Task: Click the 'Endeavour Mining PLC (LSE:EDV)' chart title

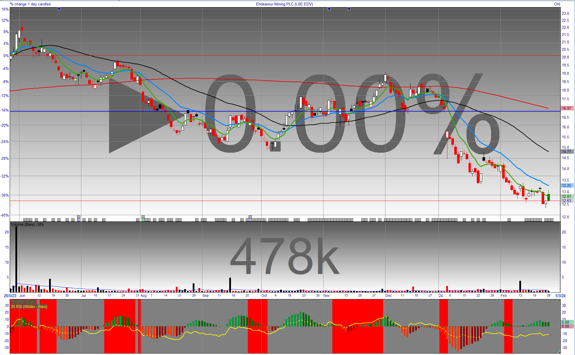Action: pyautogui.click(x=284, y=4)
